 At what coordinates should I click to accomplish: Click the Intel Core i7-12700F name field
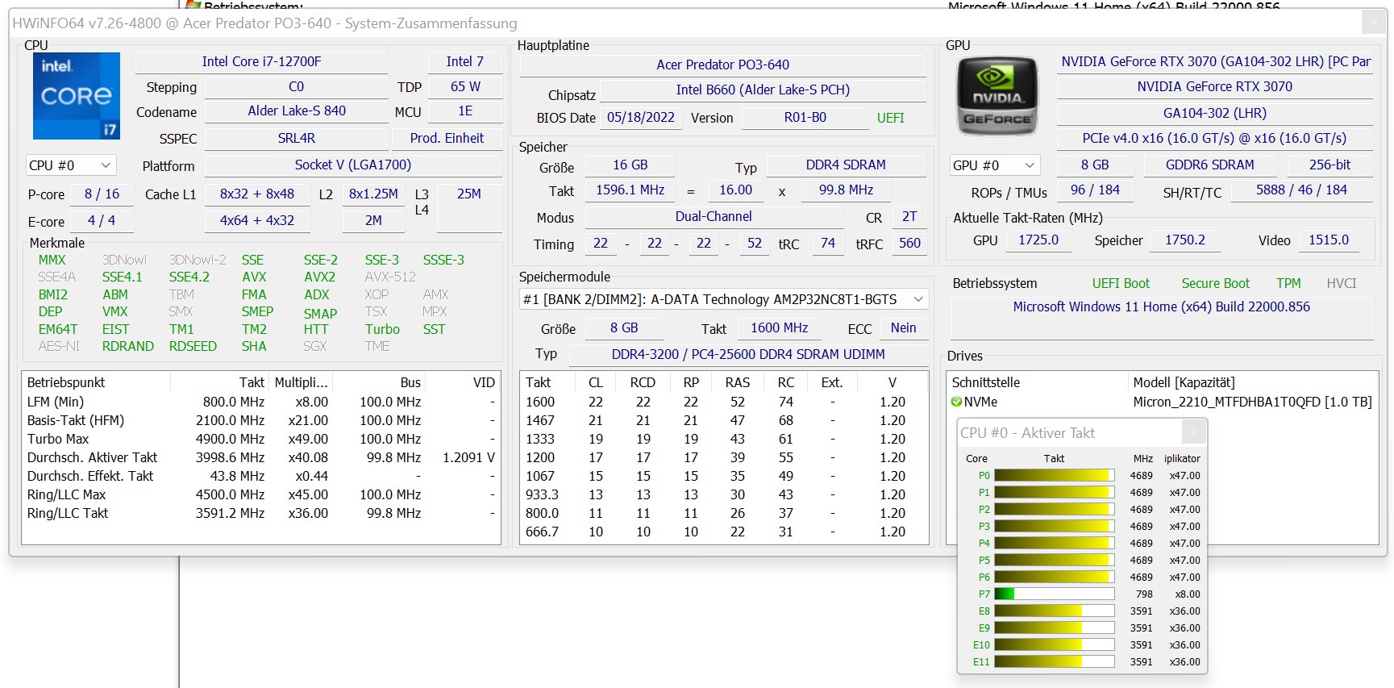[x=261, y=61]
